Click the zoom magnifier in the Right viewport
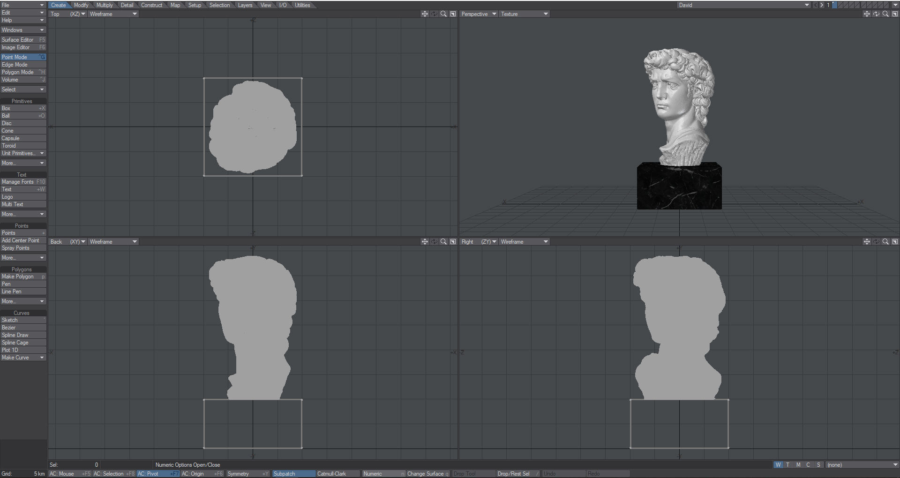This screenshot has width=900, height=478. [885, 242]
